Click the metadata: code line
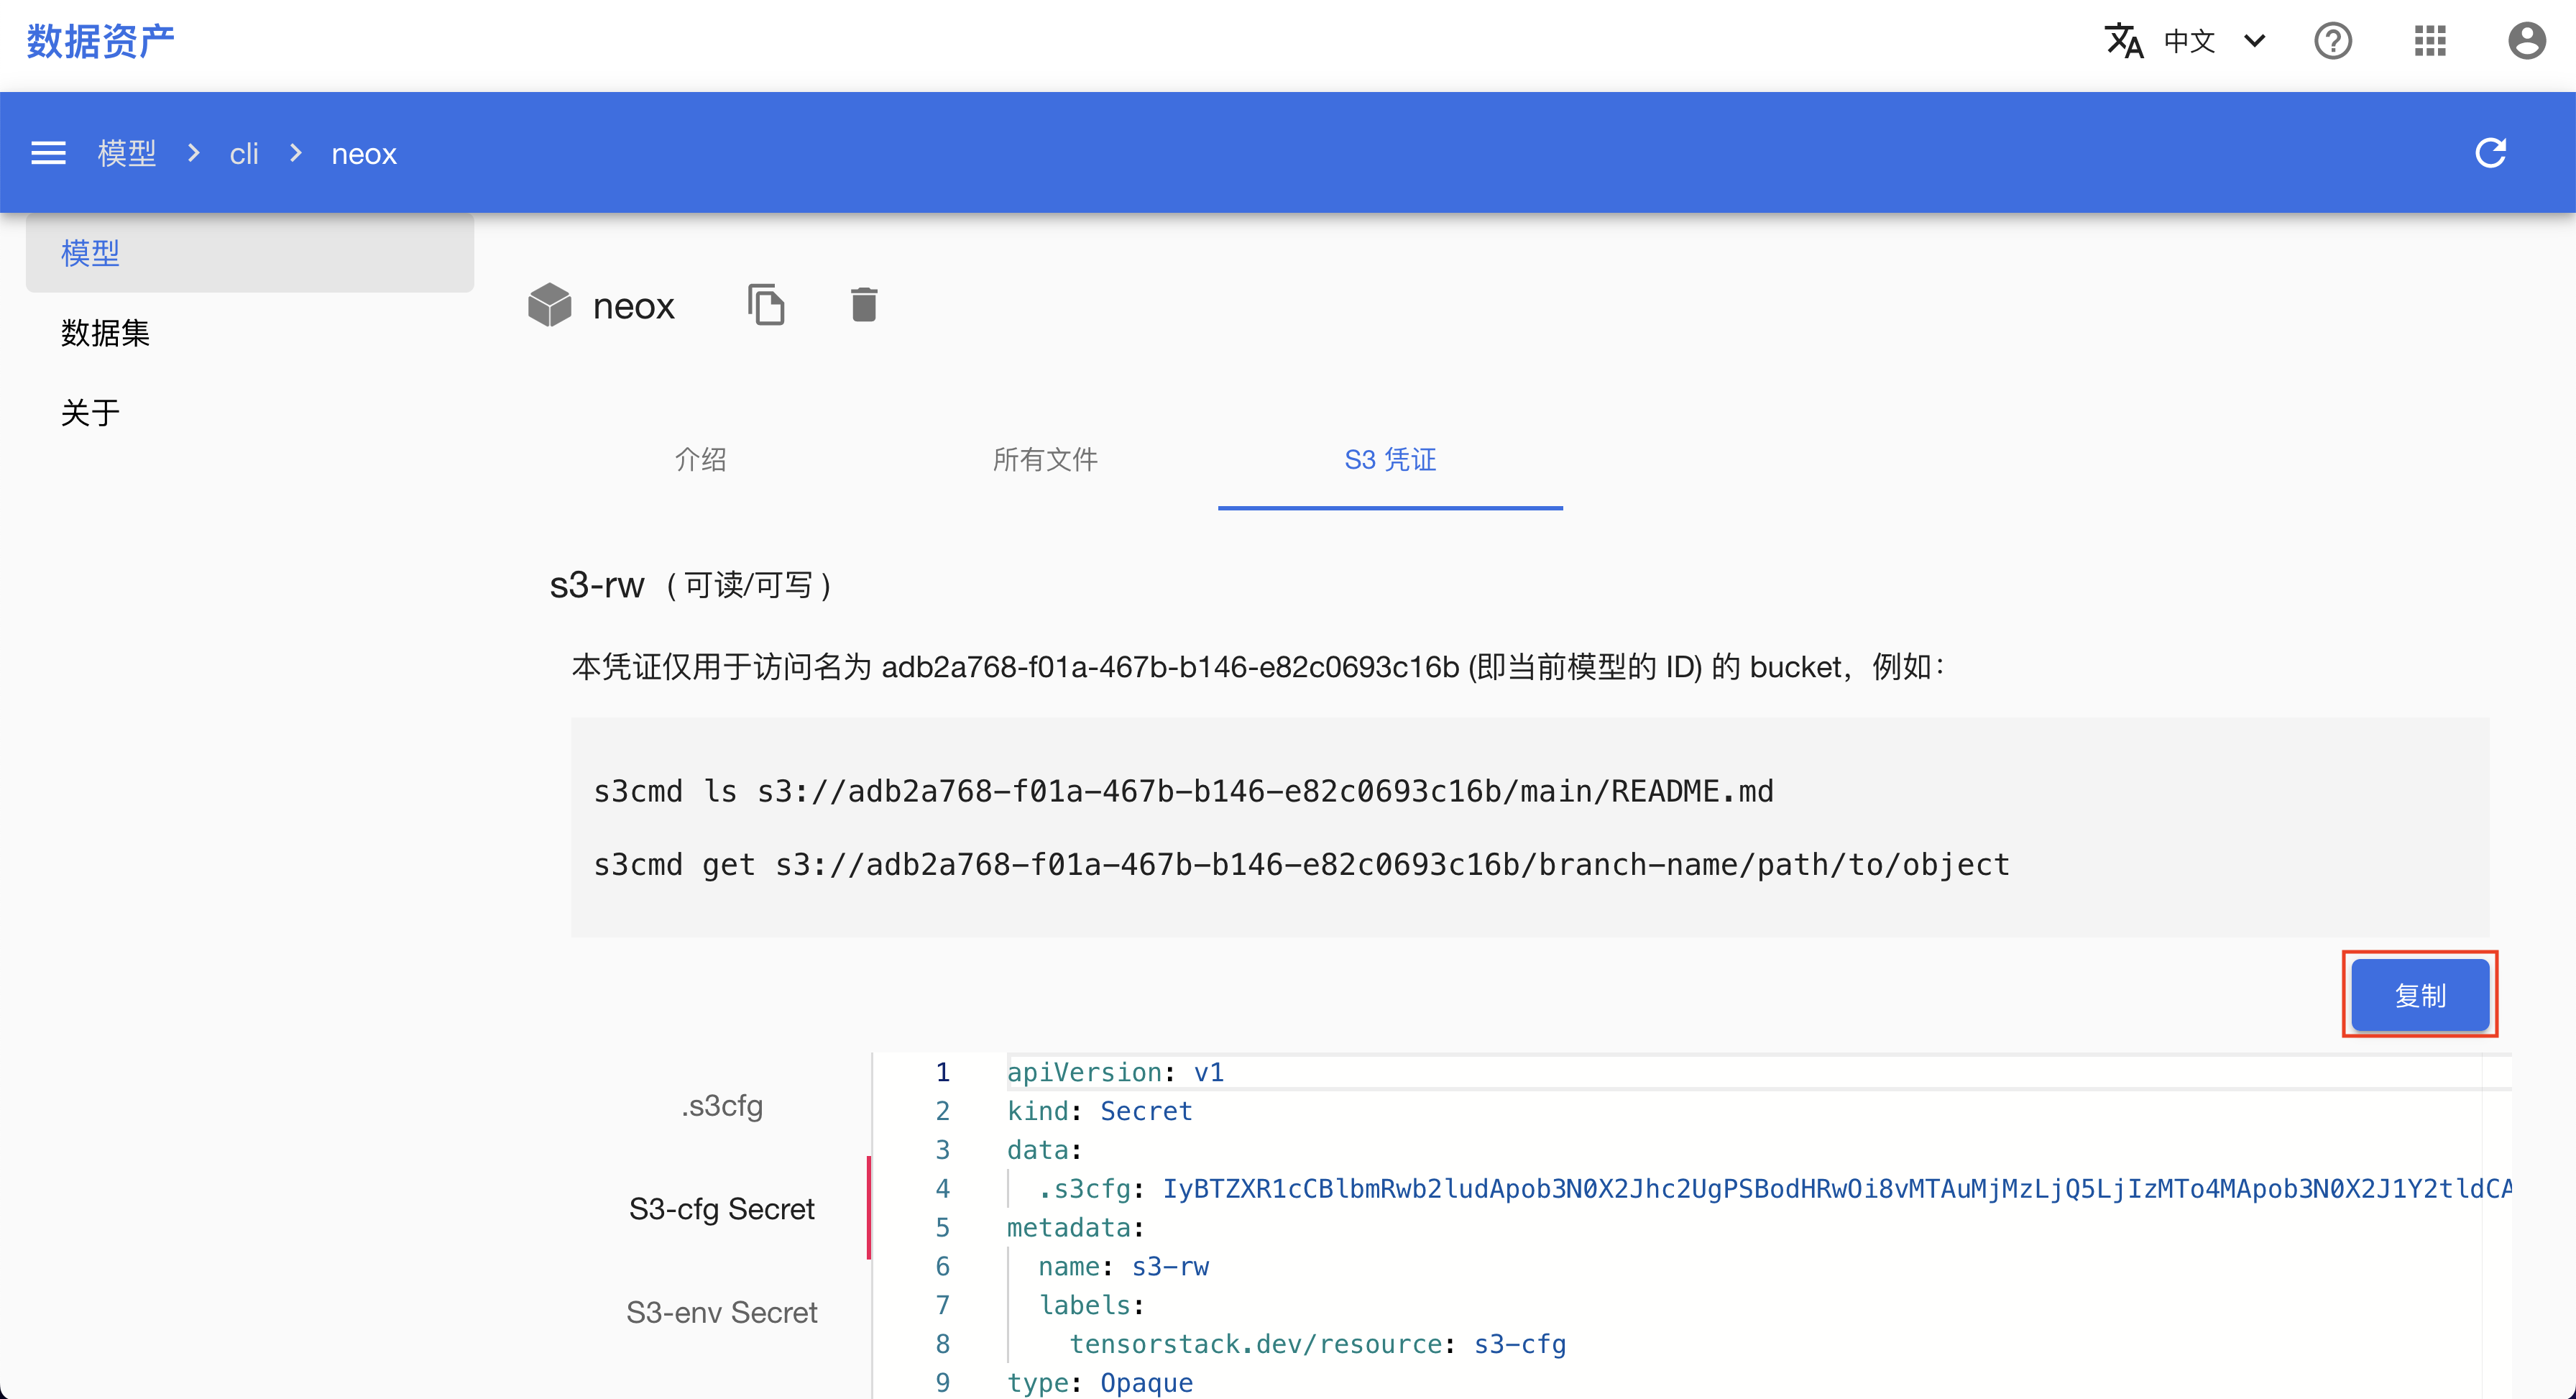The width and height of the screenshot is (2576, 1399). click(x=1075, y=1227)
